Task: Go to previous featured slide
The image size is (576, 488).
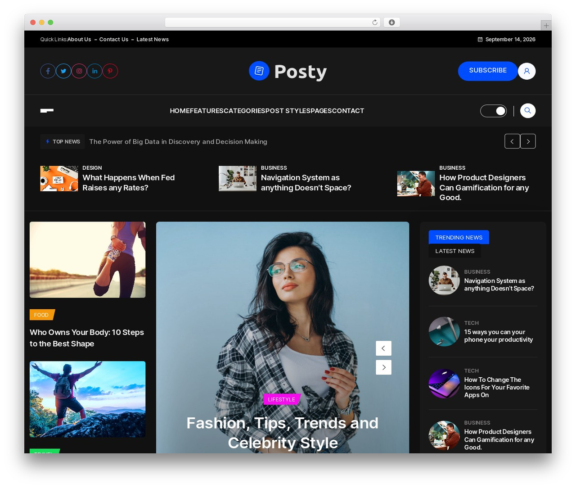Action: tap(383, 348)
